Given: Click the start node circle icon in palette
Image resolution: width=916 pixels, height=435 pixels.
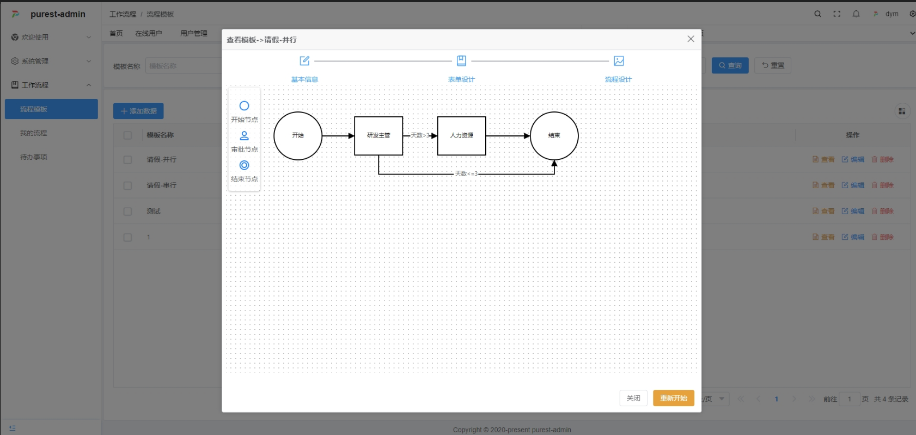Looking at the screenshot, I should tap(244, 106).
